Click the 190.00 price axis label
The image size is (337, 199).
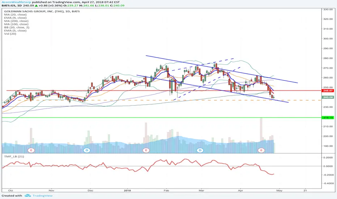(328, 146)
